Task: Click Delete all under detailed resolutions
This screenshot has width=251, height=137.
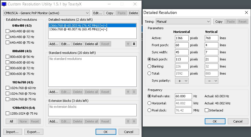Action: [91, 44]
